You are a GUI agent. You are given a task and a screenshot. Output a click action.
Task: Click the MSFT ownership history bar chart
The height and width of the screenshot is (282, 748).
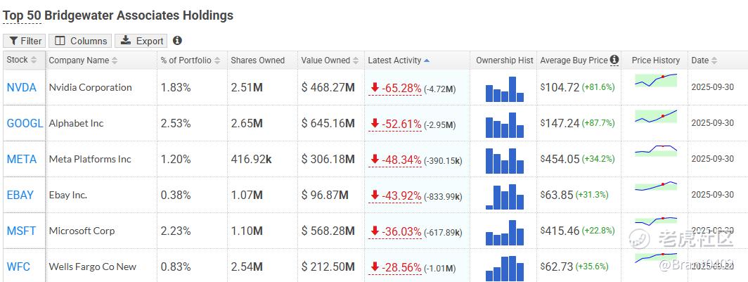(505, 232)
